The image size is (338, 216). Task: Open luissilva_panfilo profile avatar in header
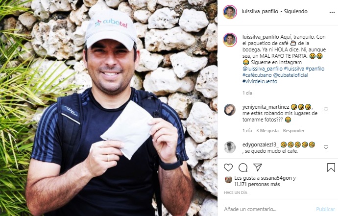[230, 12]
